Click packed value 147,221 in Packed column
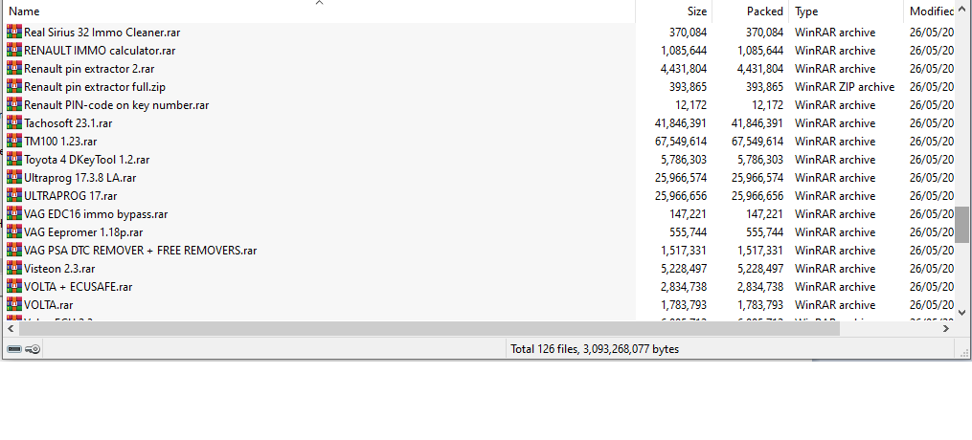 coord(764,214)
